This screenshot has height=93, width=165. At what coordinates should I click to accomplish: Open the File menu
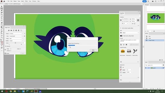(8, 1)
